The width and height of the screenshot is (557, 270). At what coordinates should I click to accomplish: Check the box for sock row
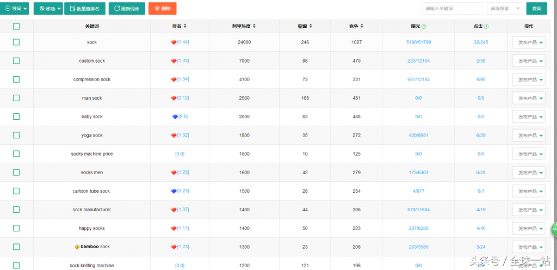click(x=16, y=42)
